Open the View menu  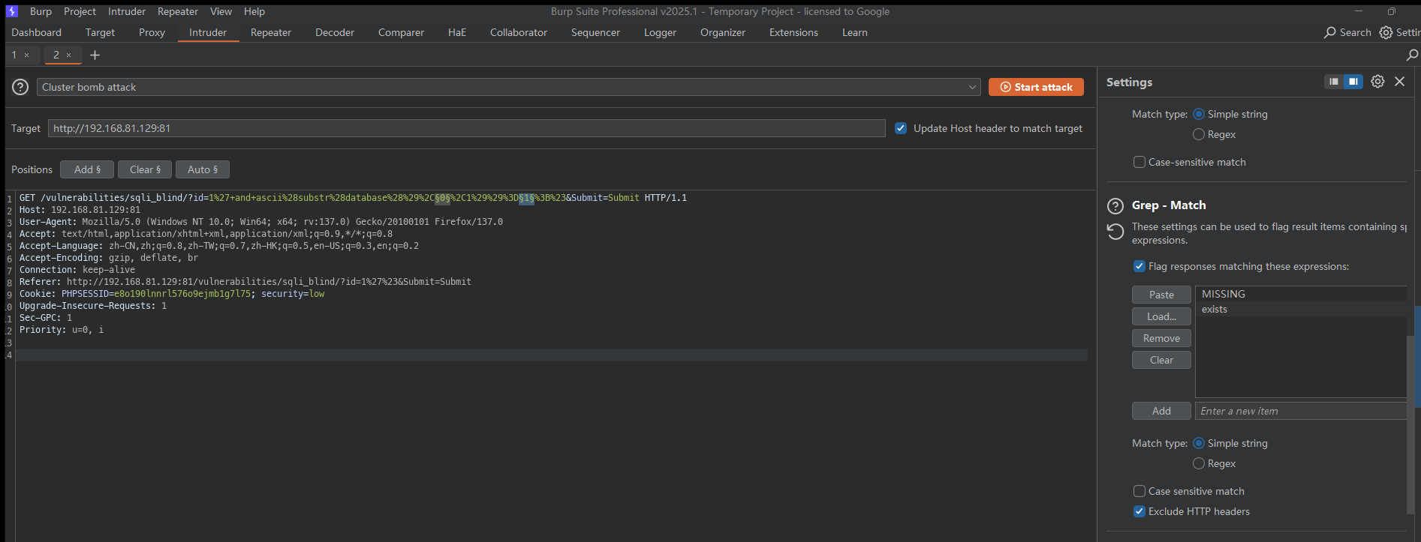221,11
